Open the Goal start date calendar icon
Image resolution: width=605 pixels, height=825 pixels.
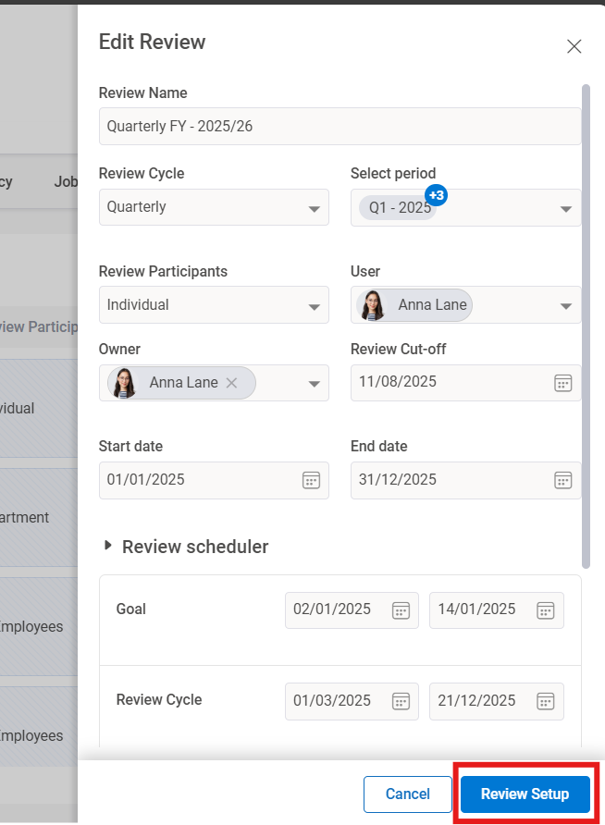[x=401, y=610]
